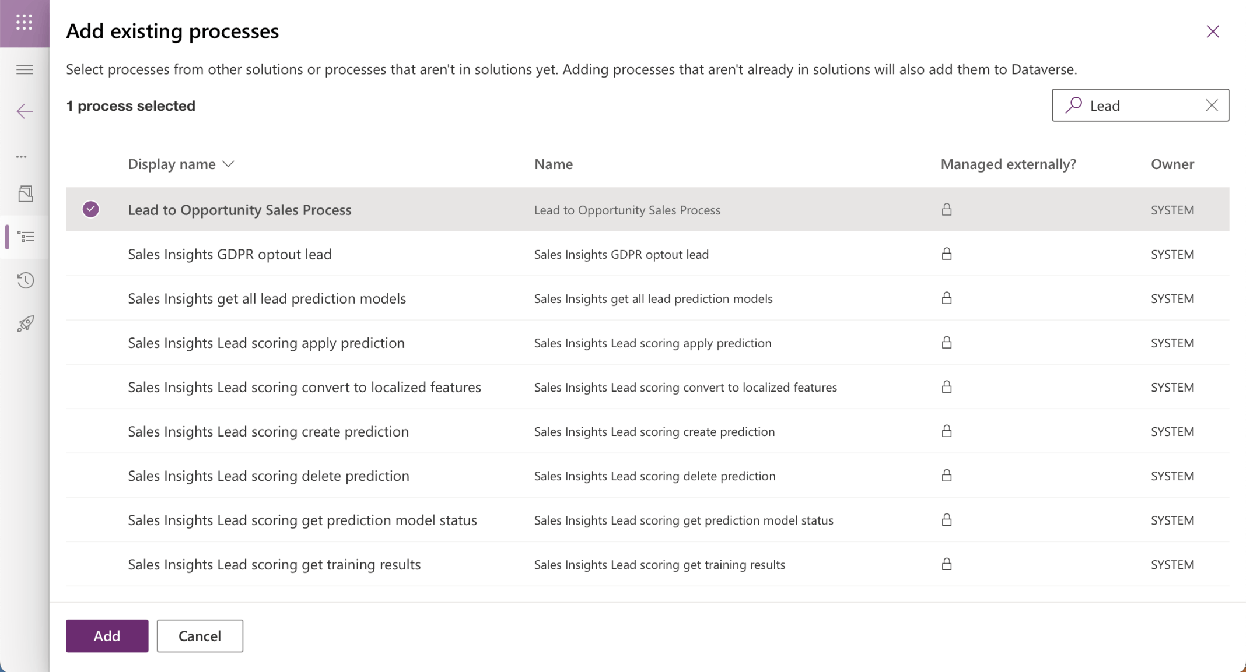Viewport: 1246px width, 672px height.
Task: Toggle the hamburger navigation menu
Action: click(x=24, y=70)
